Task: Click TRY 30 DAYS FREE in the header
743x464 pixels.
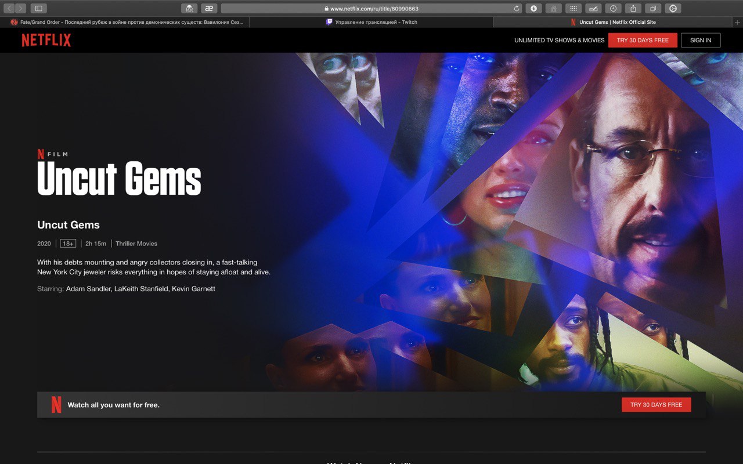Action: click(643, 40)
